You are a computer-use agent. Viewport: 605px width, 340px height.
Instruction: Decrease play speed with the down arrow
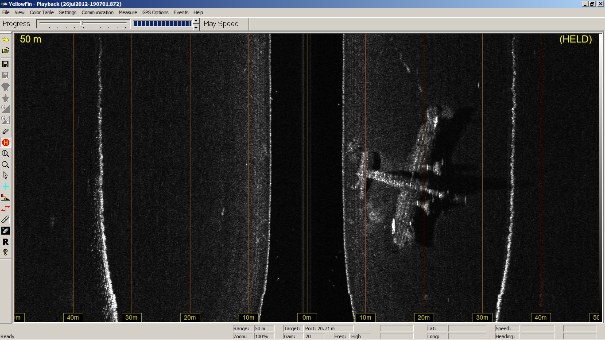click(196, 27)
